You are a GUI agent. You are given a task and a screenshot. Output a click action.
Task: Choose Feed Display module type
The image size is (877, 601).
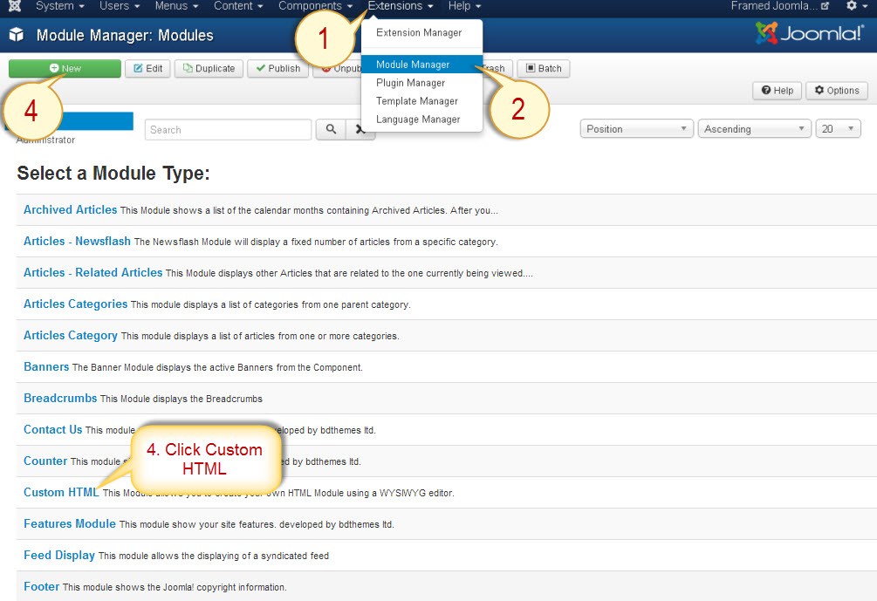[58, 555]
